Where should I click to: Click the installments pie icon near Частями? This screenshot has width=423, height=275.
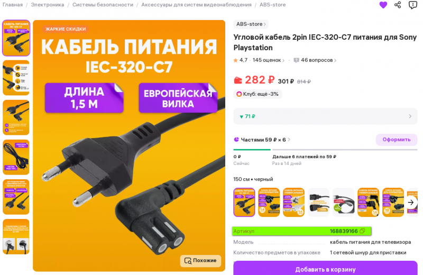(x=236, y=140)
